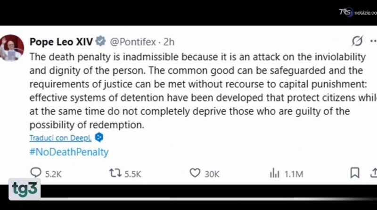Click the share upload icon at right edge
The height and width of the screenshot is (210, 377).
tap(374, 173)
